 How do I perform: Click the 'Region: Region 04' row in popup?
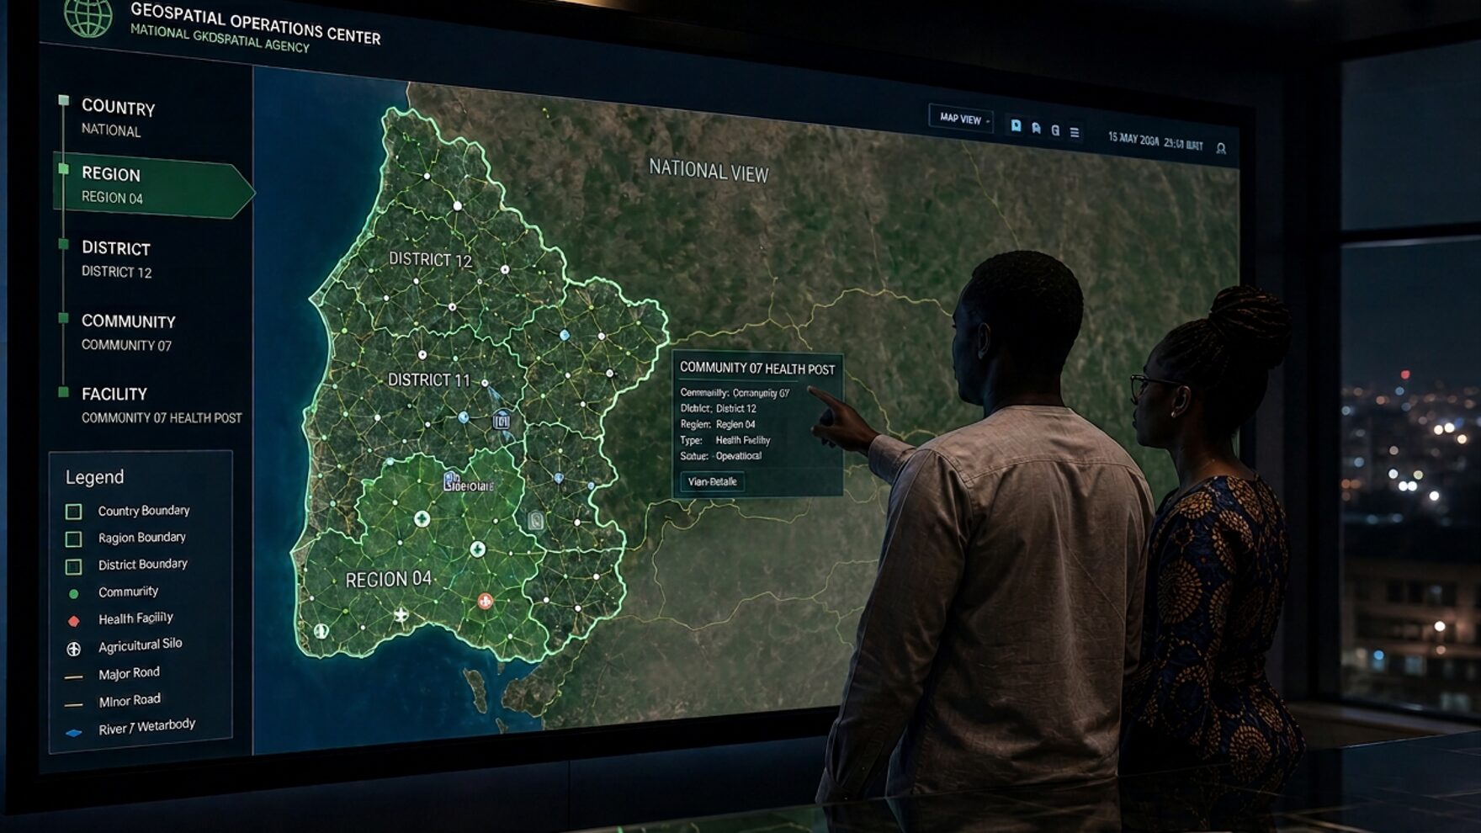(718, 424)
